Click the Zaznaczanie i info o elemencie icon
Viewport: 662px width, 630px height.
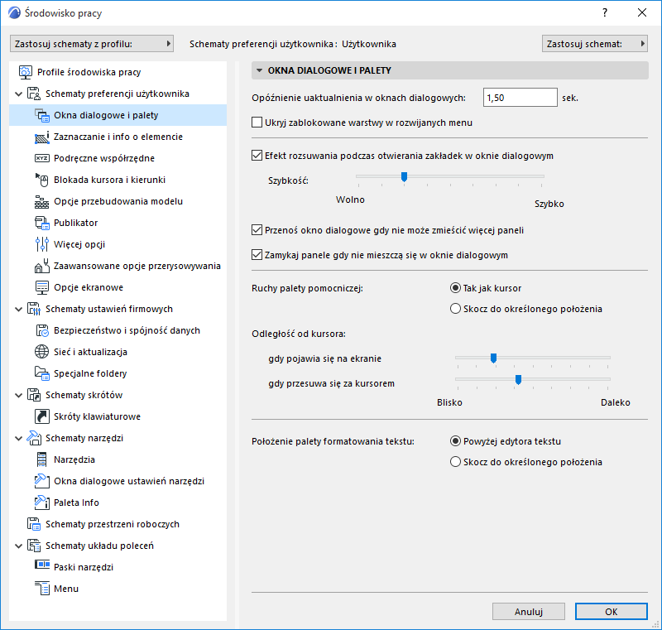click(x=42, y=137)
